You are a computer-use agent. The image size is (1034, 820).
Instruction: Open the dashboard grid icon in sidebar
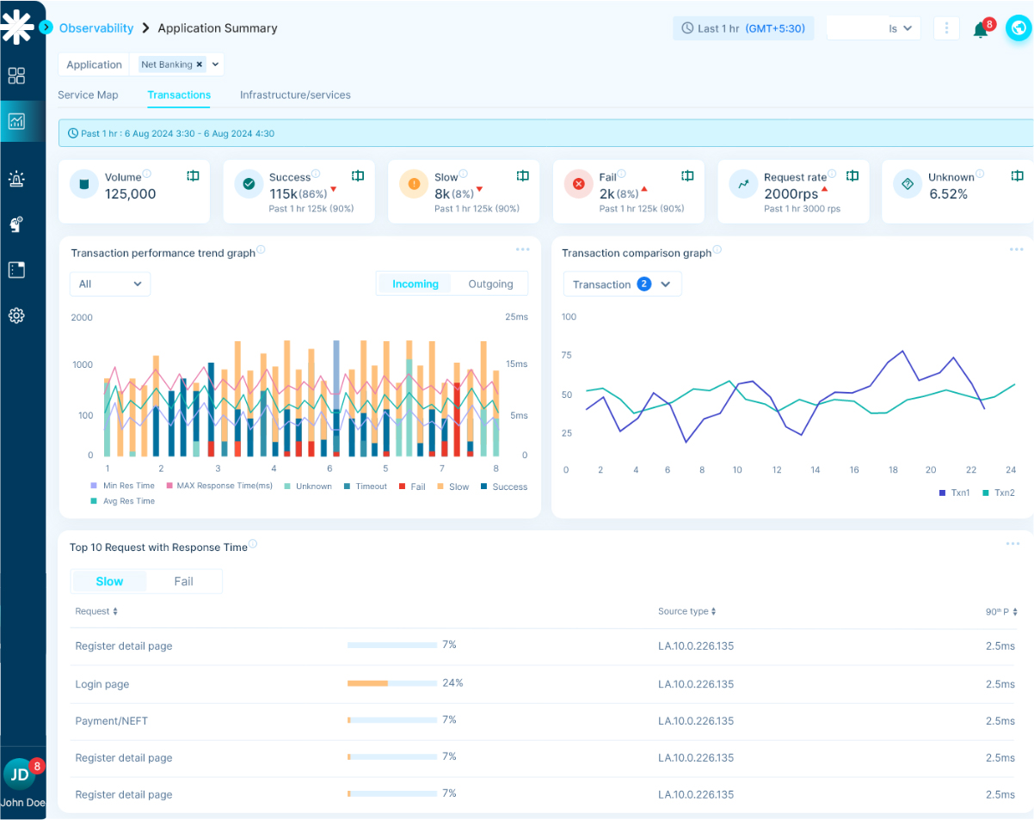click(16, 76)
